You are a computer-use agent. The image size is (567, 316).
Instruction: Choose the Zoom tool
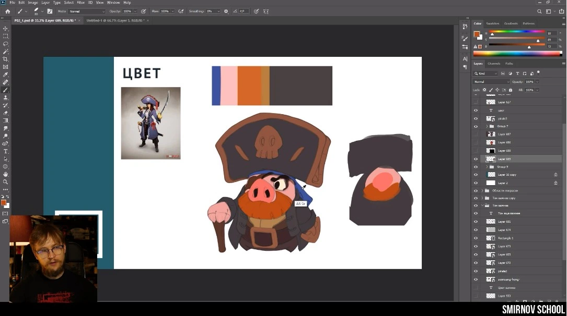tap(6, 182)
